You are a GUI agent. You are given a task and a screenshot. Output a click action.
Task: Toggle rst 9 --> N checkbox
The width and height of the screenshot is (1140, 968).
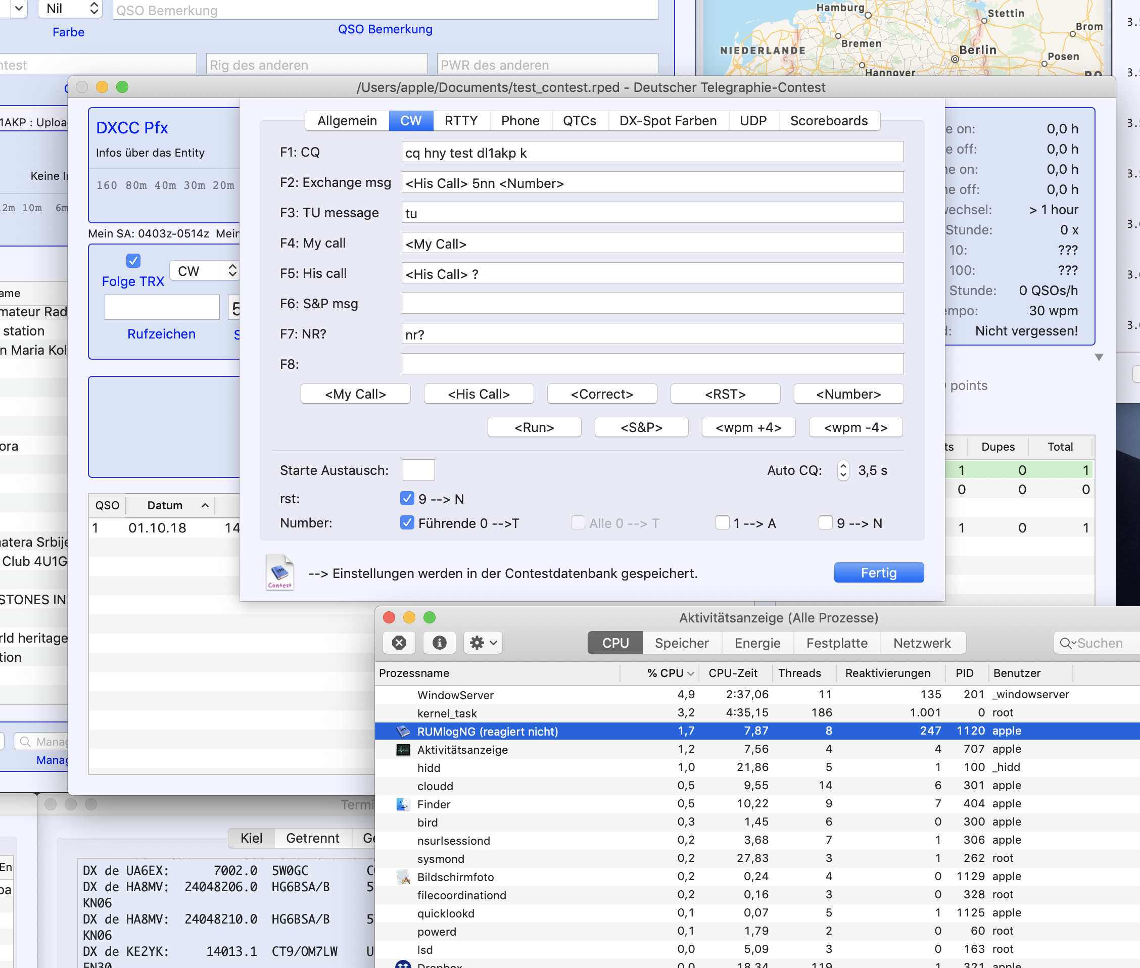(407, 498)
